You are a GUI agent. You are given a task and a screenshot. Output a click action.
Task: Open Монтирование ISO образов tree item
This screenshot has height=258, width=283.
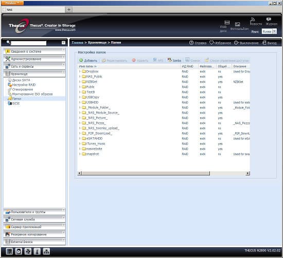pyautogui.click(x=32, y=94)
